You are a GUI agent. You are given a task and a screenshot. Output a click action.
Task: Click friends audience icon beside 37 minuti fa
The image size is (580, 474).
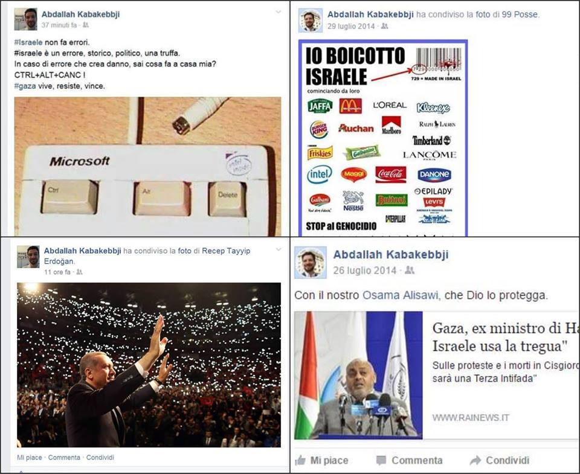(x=85, y=25)
